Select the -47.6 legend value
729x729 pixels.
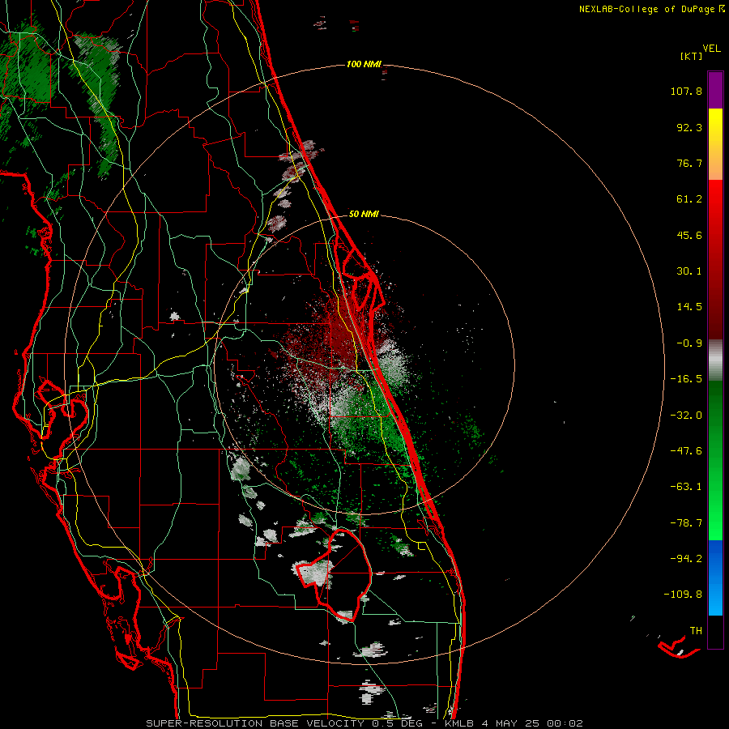[686, 451]
